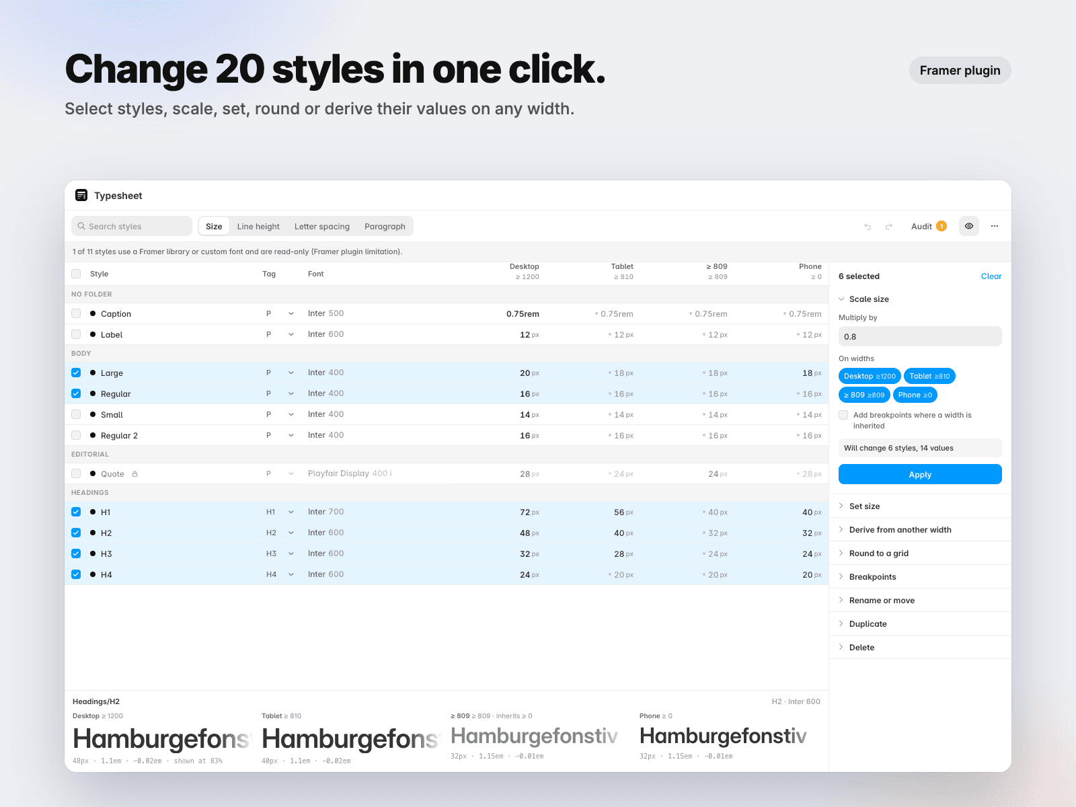Switch to the Line height tab
This screenshot has height=807, width=1076.
258,227
